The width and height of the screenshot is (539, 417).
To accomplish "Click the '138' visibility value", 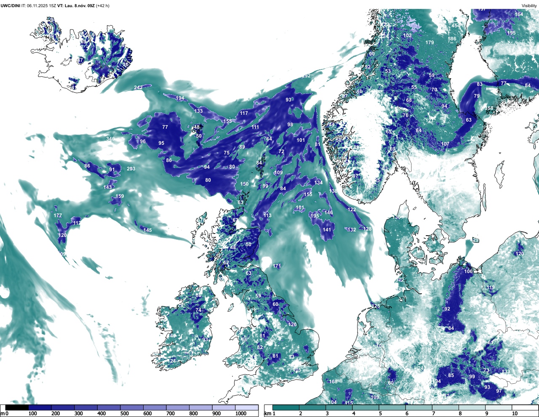I will click(x=333, y=191).
